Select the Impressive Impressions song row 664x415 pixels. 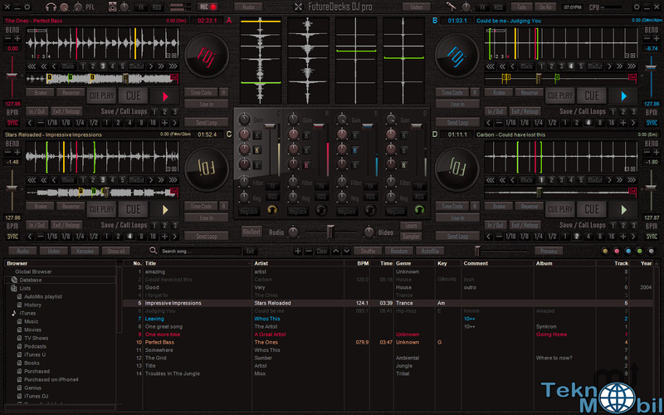tap(388, 303)
